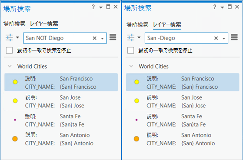Image resolution: width=243 pixels, height=160 pixels.
Task: Click orange symbol beside San Antonio, right pane
Action: point(136,139)
